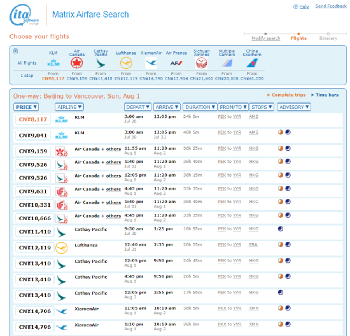Image resolution: width=350 pixels, height=336 pixels.
Task: Click Cathay Pacific logo in CNY11,410 row
Action: pyautogui.click(x=61, y=232)
